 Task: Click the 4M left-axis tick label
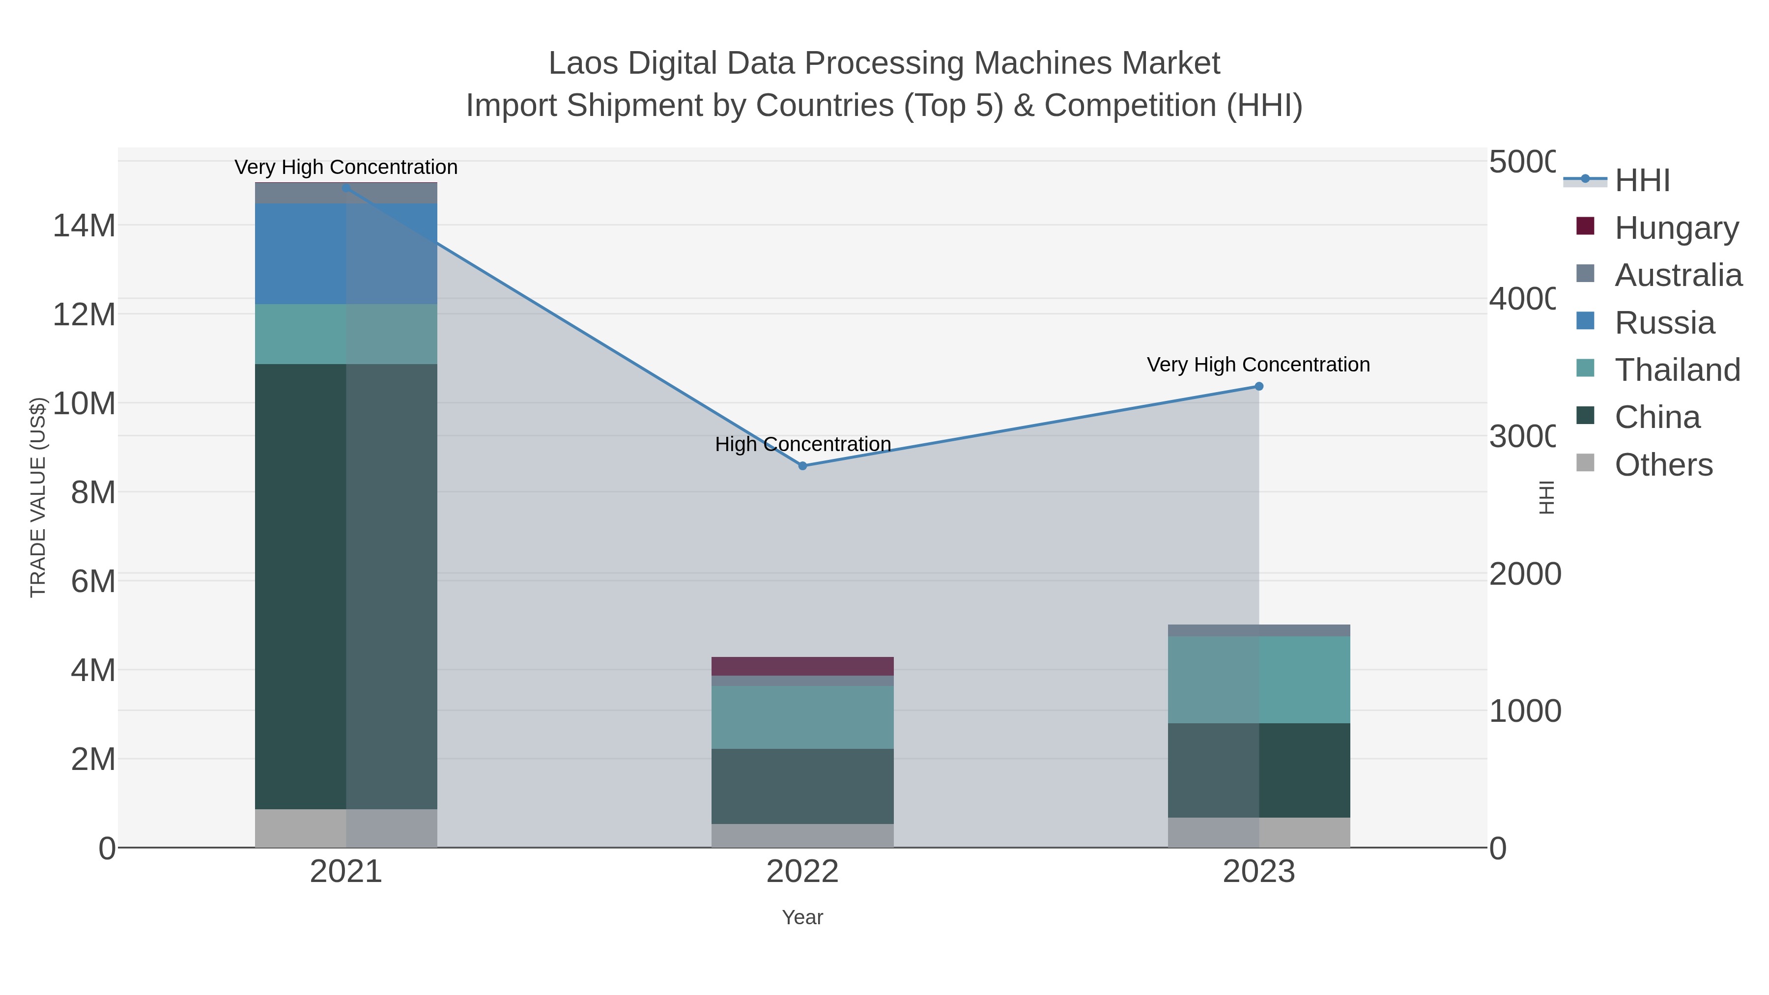93,670
